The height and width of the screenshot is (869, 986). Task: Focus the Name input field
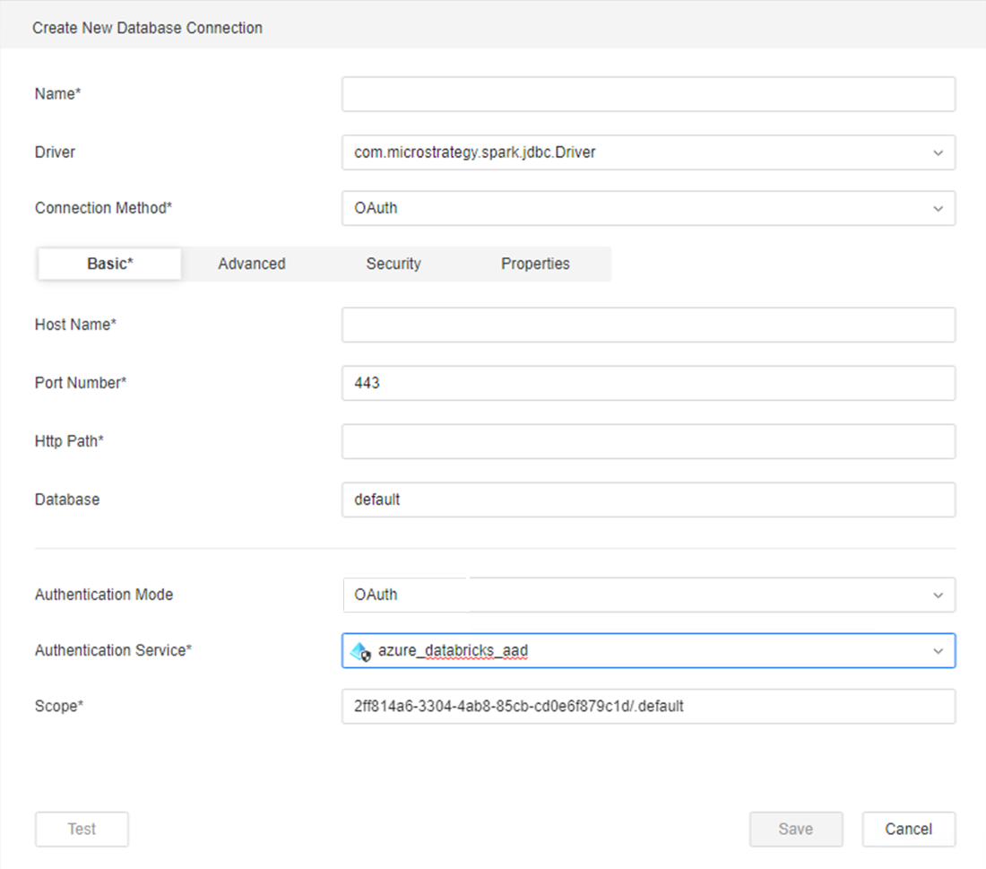point(647,94)
